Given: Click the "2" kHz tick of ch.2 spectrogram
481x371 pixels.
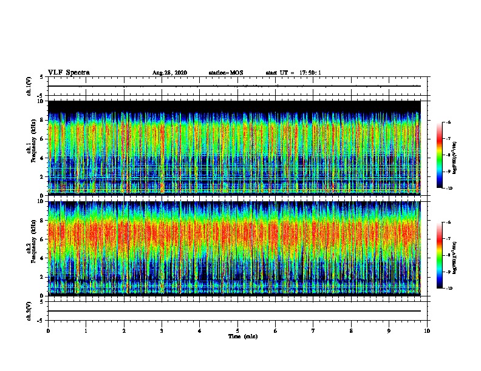Looking at the screenshot, I should click(x=42, y=277).
